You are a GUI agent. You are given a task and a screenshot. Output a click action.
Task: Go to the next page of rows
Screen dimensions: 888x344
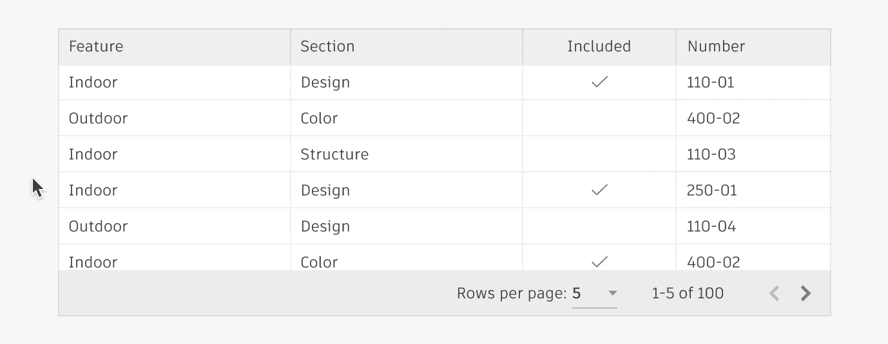click(x=806, y=294)
